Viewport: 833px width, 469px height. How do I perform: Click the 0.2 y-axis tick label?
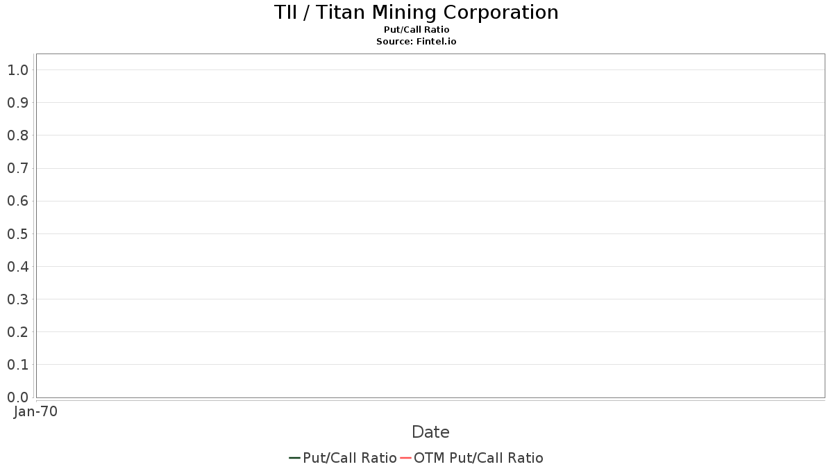pos(17,332)
